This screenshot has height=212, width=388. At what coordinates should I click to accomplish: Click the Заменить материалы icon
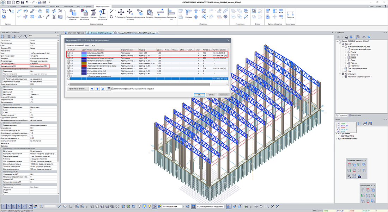[84, 14]
